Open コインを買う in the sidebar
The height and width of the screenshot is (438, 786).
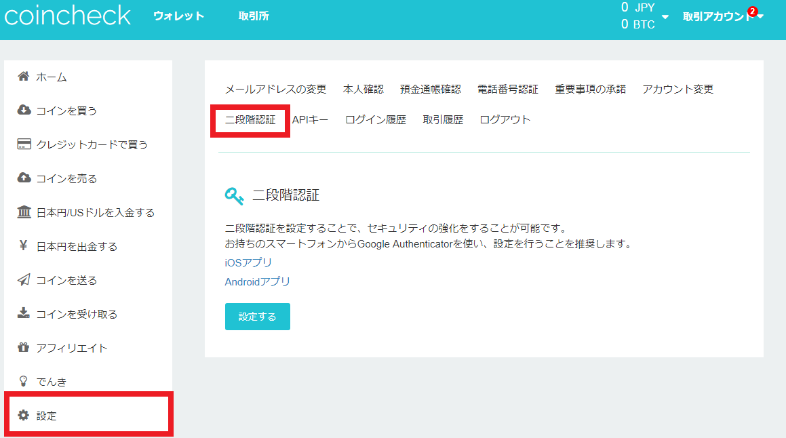(x=66, y=111)
